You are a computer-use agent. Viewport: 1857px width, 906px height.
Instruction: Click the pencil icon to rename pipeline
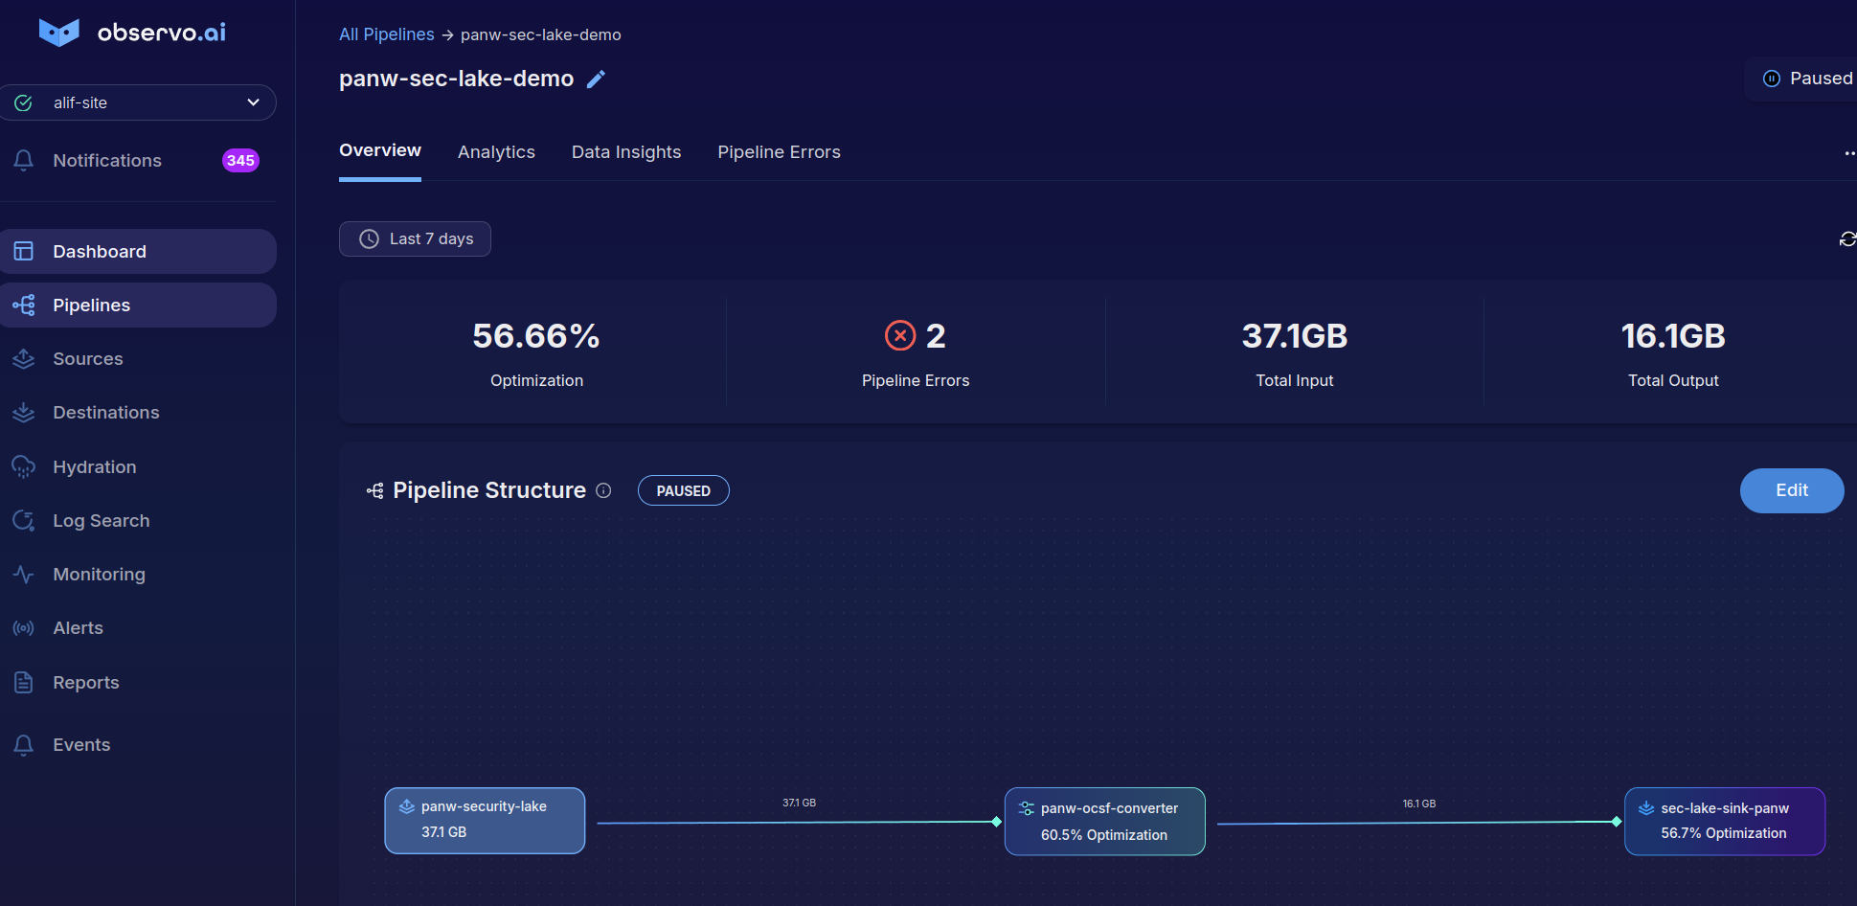click(x=596, y=79)
